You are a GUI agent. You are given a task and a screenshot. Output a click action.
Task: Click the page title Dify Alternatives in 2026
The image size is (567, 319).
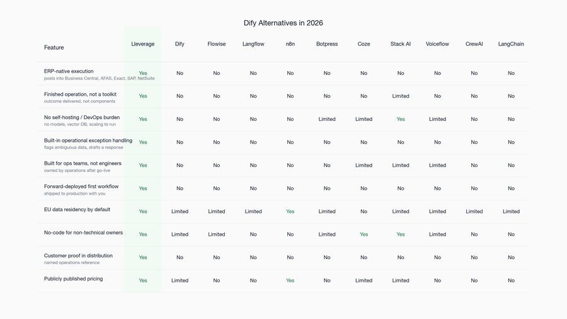pyautogui.click(x=283, y=23)
